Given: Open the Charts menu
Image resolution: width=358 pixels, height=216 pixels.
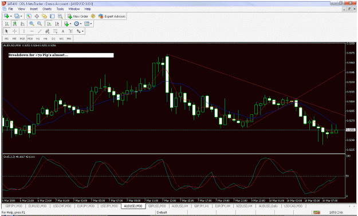Looking at the screenshot, I should pyautogui.click(x=47, y=9).
